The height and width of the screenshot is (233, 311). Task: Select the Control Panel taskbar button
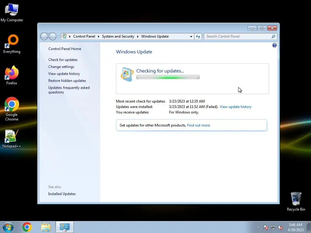click(x=65, y=227)
